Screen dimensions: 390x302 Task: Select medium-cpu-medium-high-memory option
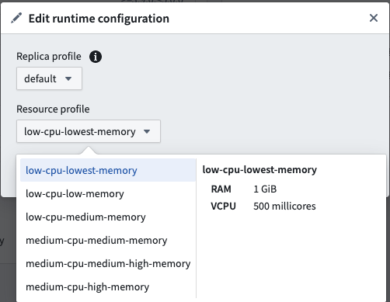click(x=108, y=263)
